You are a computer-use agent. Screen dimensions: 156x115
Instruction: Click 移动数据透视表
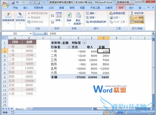[96, 22]
